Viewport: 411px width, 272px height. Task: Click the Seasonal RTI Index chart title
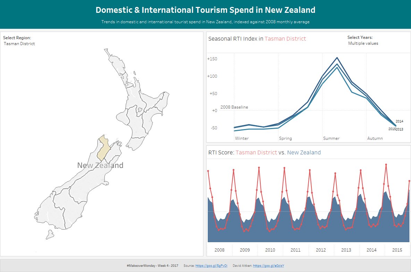pos(257,39)
